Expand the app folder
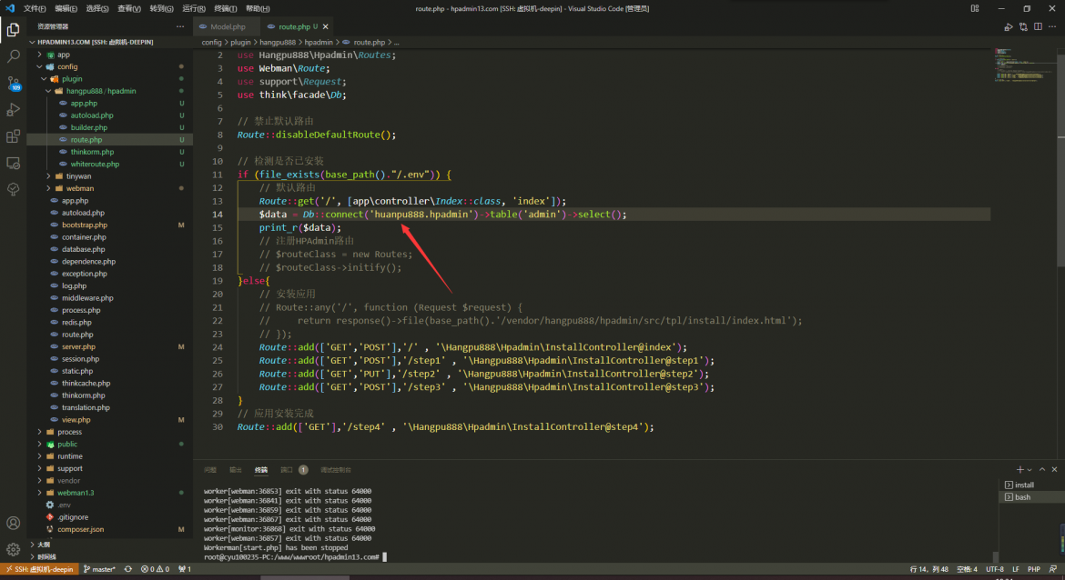 pos(63,55)
